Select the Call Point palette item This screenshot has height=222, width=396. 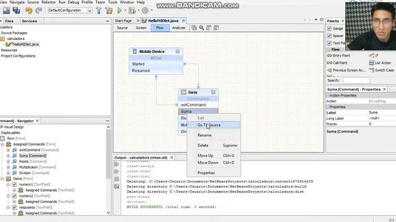point(337,63)
